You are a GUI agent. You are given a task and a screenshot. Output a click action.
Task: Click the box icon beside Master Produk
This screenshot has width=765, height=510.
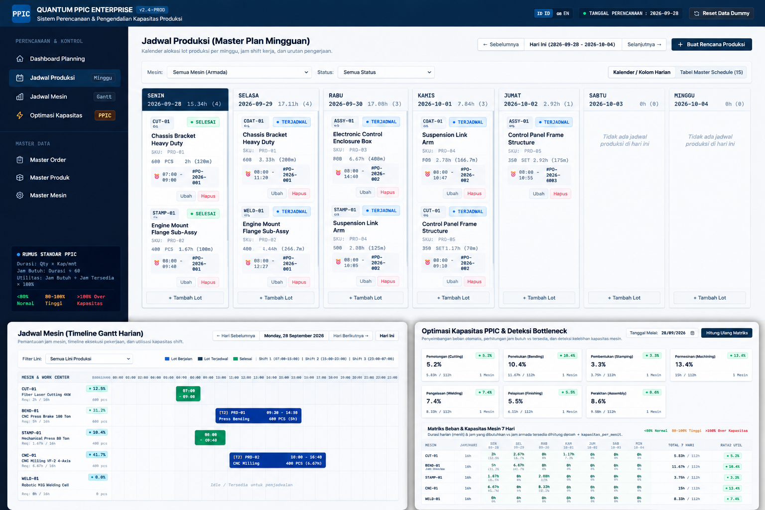point(20,178)
